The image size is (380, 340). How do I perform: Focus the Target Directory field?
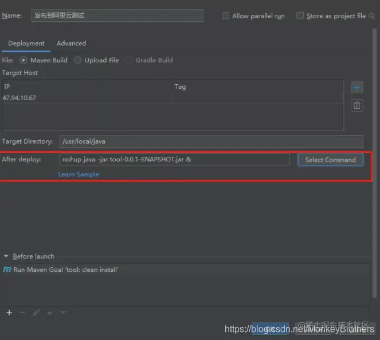[x=211, y=141]
